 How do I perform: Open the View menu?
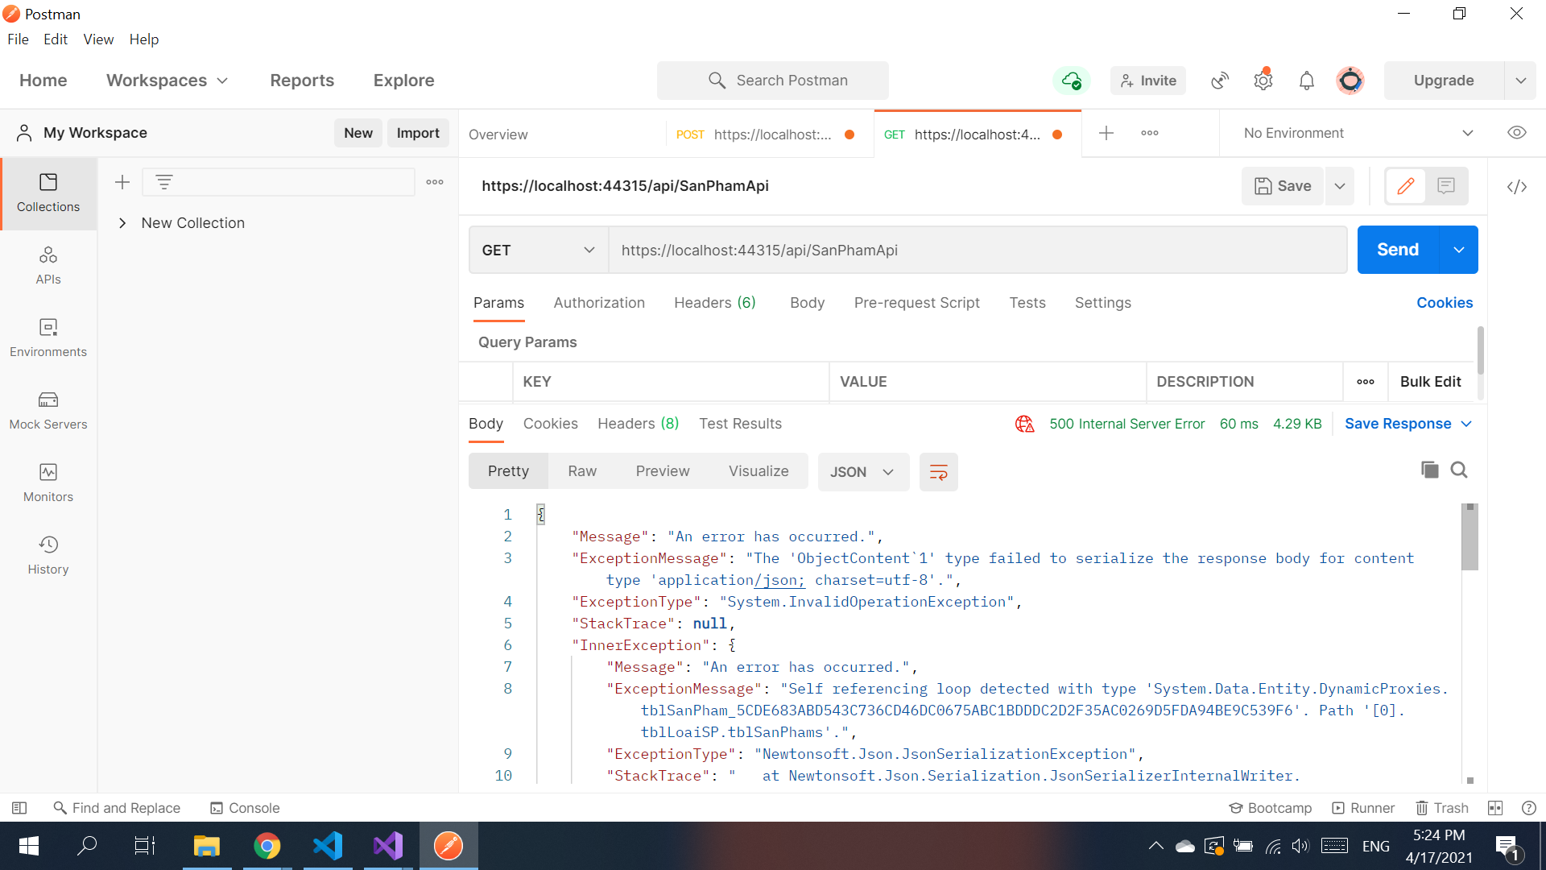(98, 39)
